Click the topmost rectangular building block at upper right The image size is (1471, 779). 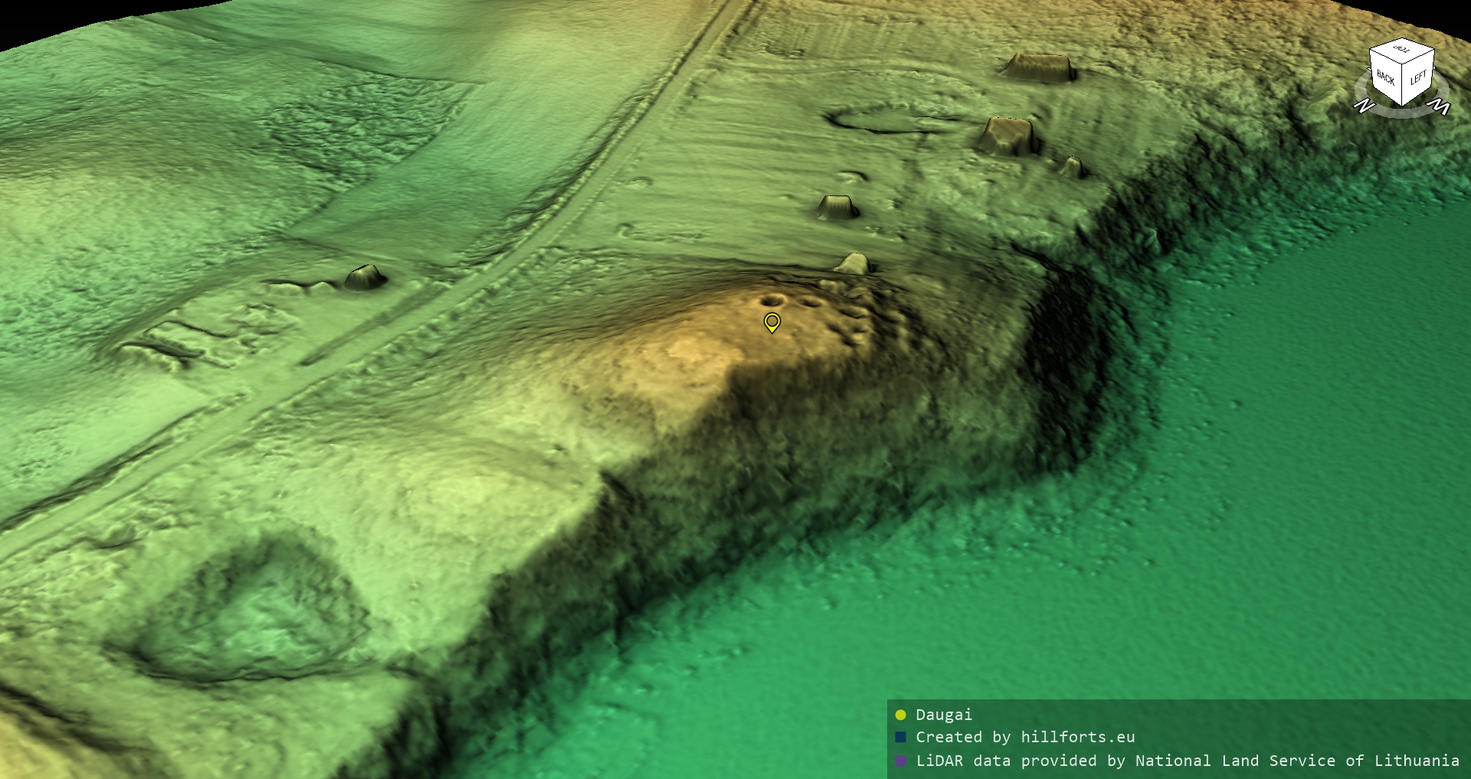pos(1039,67)
